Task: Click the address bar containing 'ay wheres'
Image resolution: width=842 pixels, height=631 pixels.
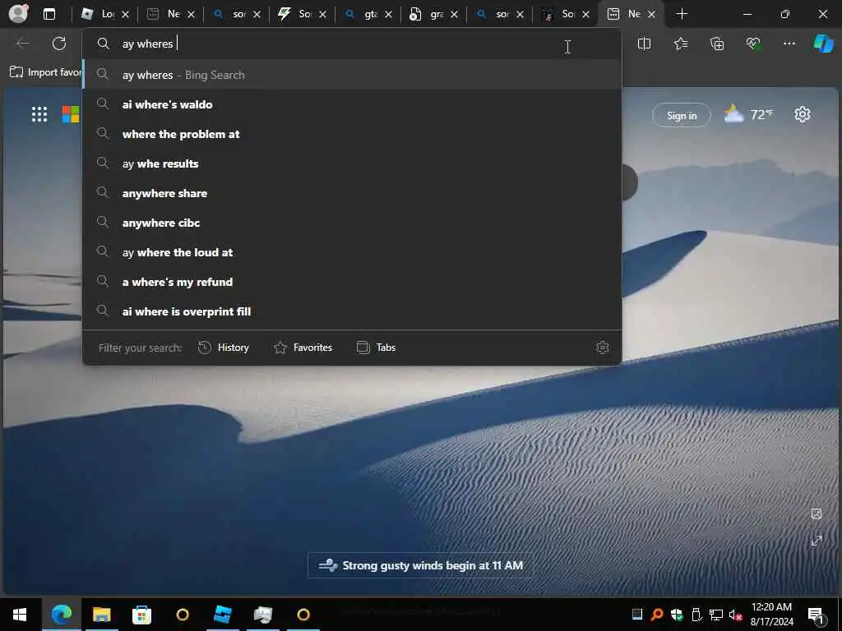Action: point(352,44)
